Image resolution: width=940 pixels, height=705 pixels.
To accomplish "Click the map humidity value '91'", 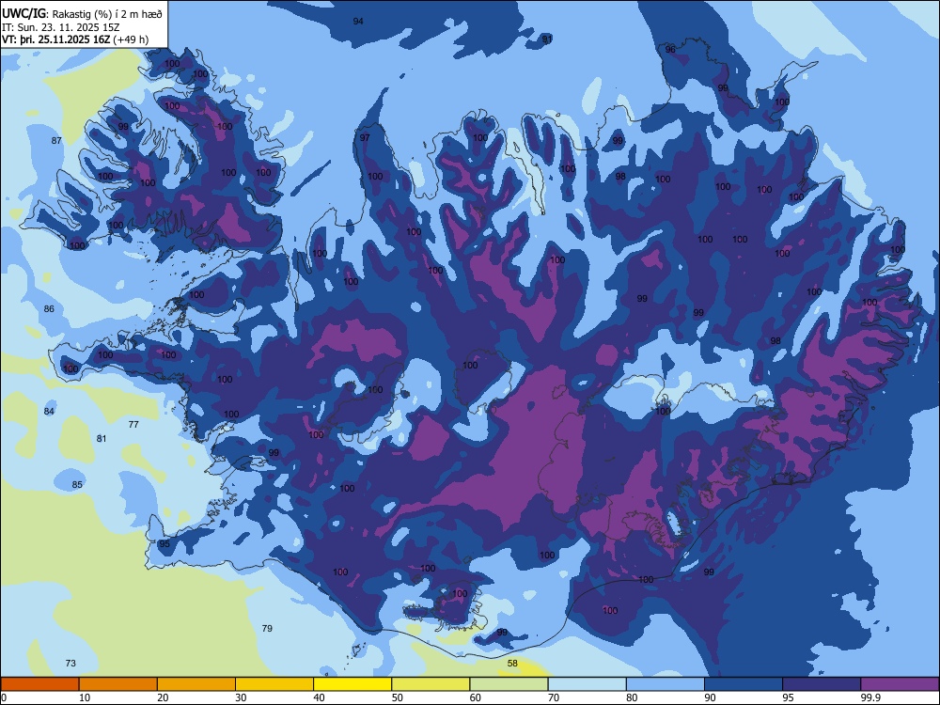I will point(547,39).
